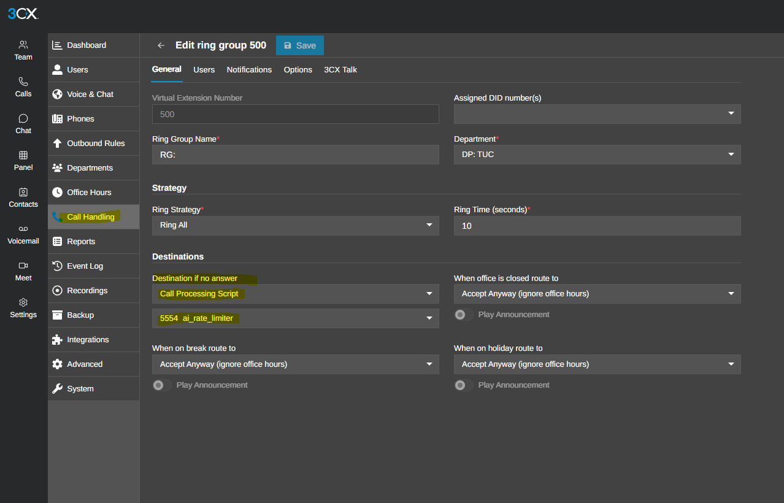
Task: Open the Chat bubble icon
Action: click(x=23, y=118)
